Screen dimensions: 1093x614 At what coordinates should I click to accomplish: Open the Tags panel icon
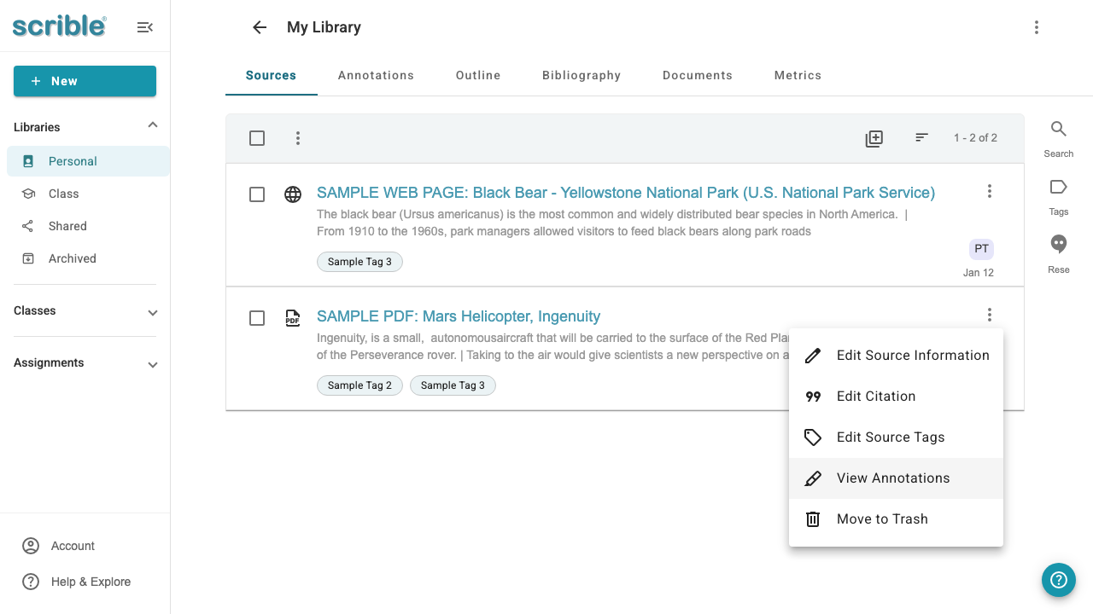click(1059, 187)
